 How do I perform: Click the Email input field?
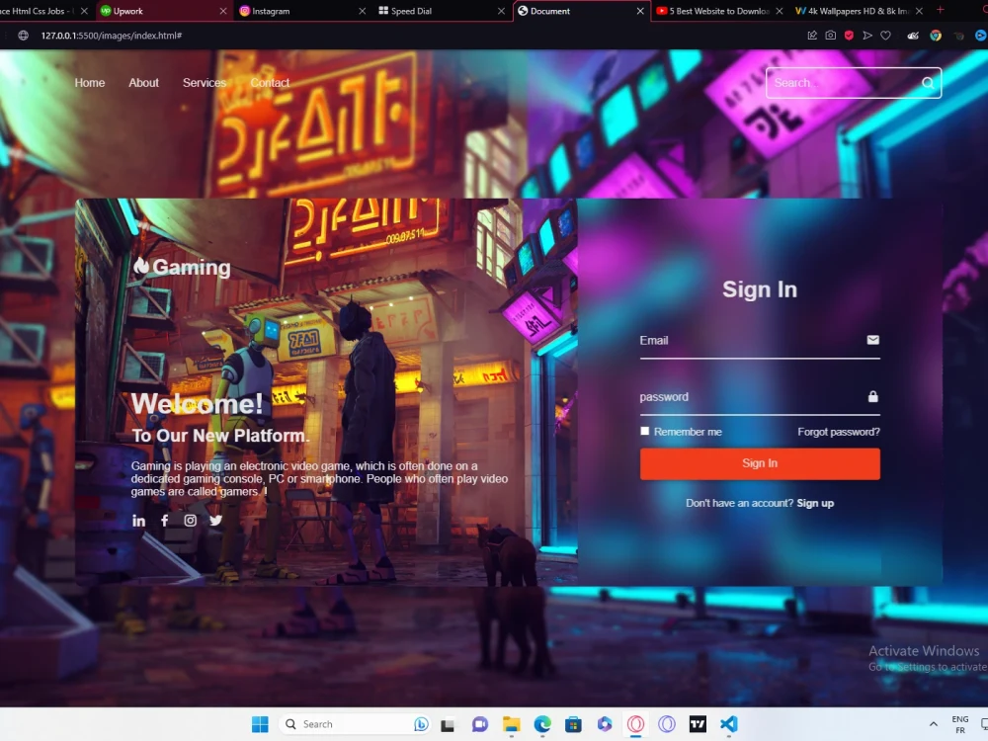760,341
